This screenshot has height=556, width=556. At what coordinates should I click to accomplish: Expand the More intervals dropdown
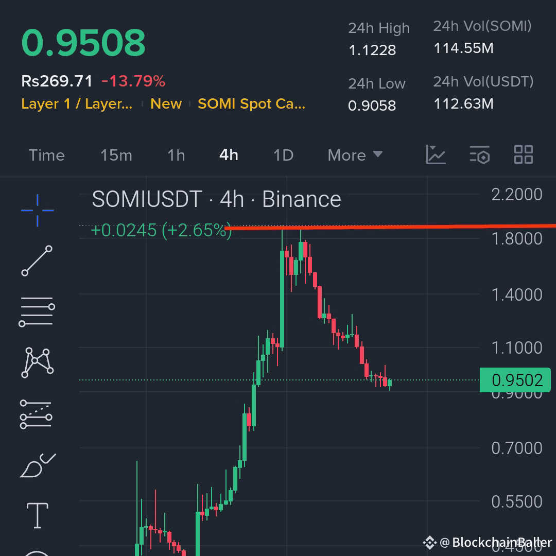(x=355, y=155)
